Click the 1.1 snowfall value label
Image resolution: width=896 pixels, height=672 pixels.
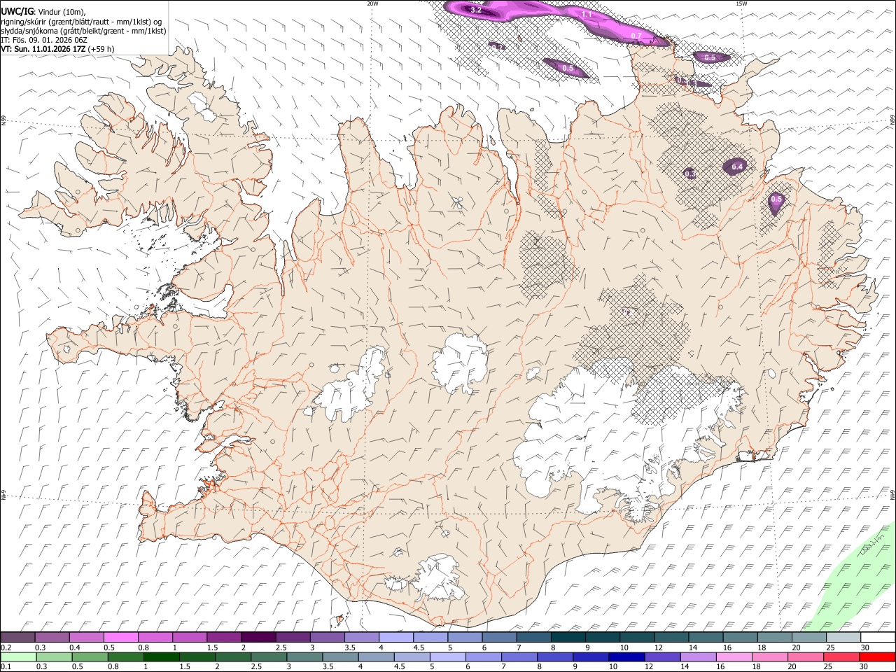[587, 14]
